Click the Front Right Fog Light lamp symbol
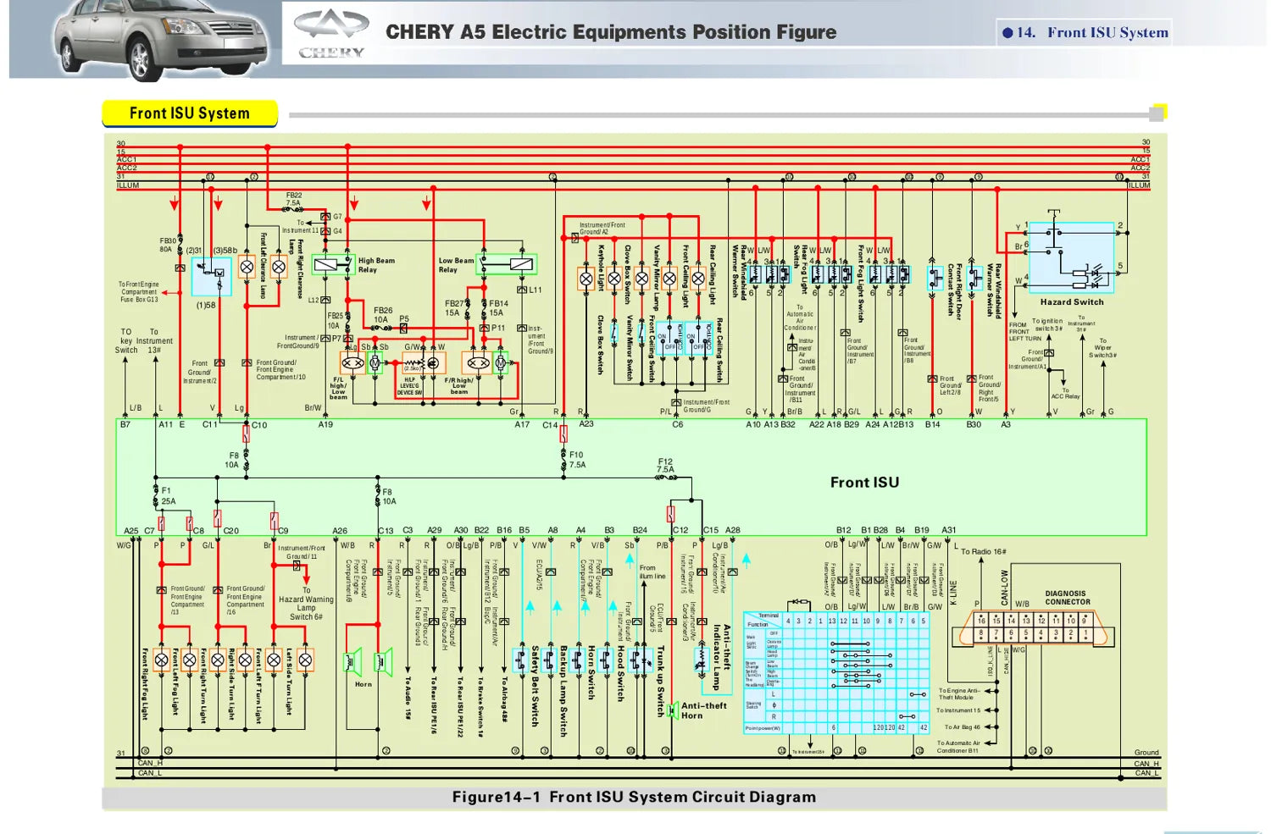 (162, 660)
